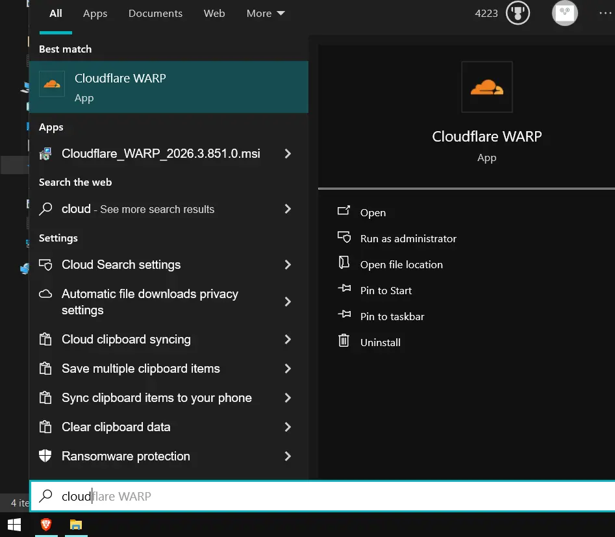Open Brave browser from the taskbar
Viewport: 615px width, 537px height.
pos(46,525)
